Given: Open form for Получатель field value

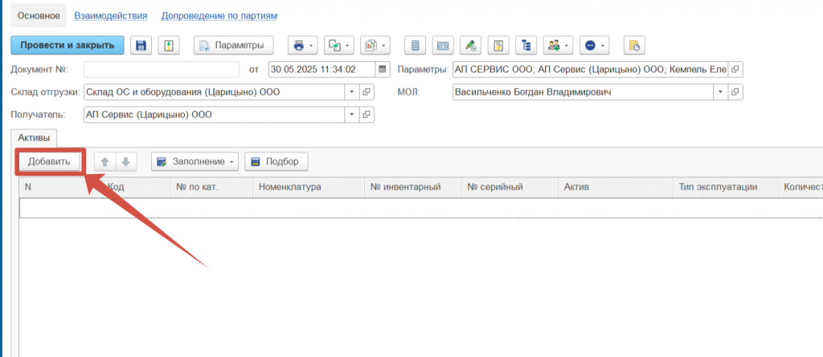Looking at the screenshot, I should coord(366,115).
